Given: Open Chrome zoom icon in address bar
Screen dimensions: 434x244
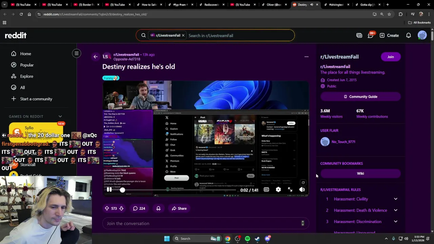Looking at the screenshot, I should point(382,14).
